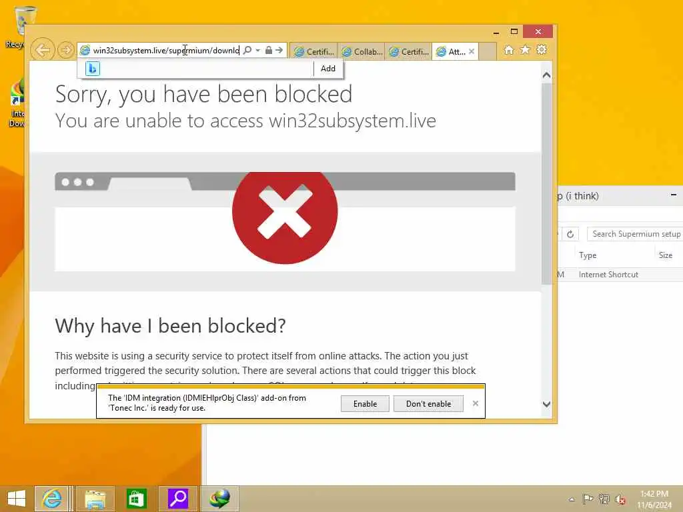The image size is (683, 512).
Task: Enable the IDM integration add-on
Action: 365,404
